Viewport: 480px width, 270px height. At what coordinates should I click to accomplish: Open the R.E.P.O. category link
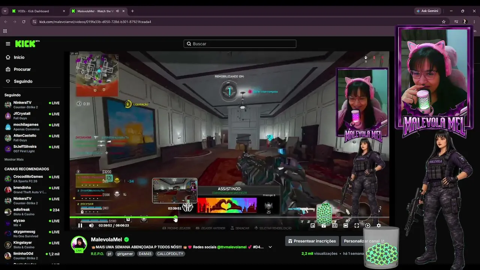tap(97, 254)
